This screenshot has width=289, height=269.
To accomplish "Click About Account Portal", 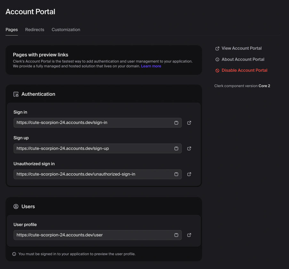I will click(x=243, y=59).
